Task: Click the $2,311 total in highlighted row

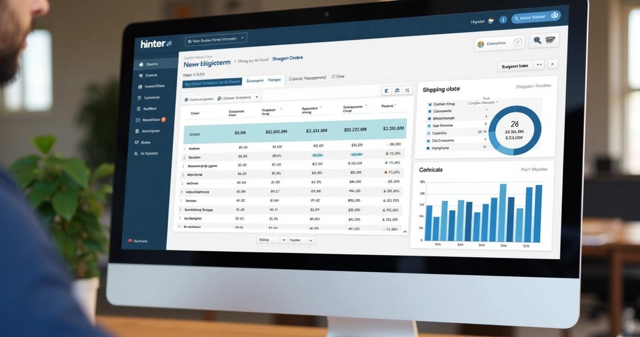Action: pos(315,130)
